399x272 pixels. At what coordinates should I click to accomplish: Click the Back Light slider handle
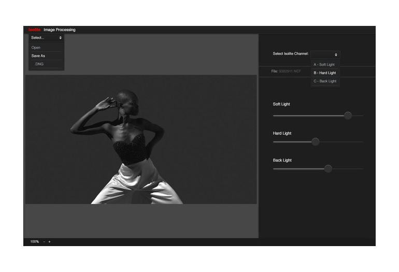click(328, 168)
